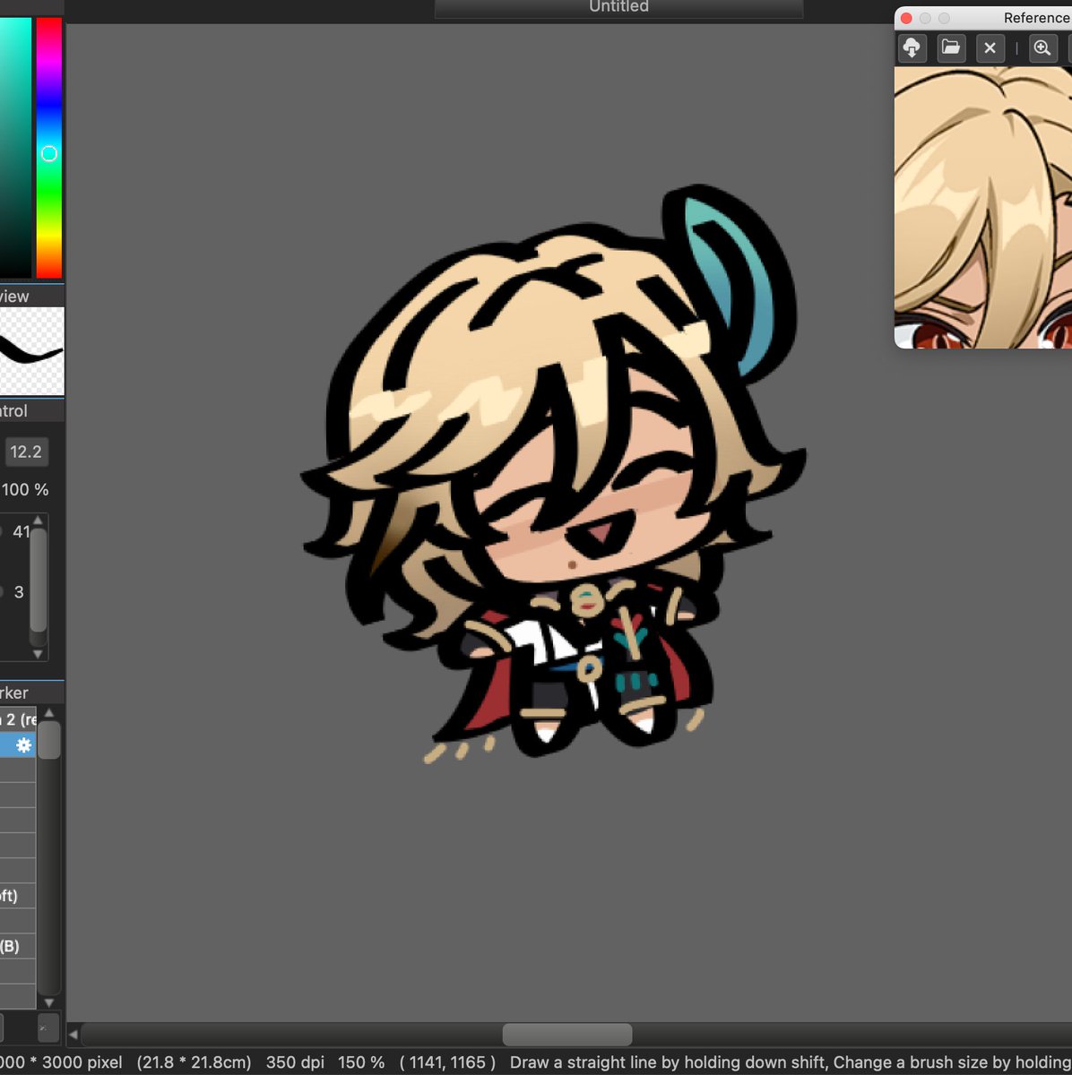Viewport: 1072px width, 1075px height.
Task: Click the 350 dpi status text
Action: tap(295, 1062)
